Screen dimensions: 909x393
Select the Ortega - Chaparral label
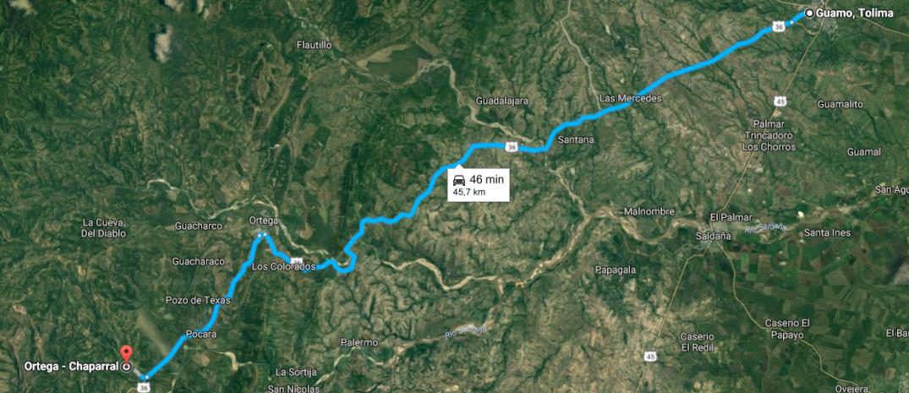tap(72, 366)
